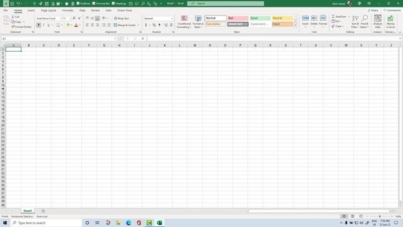Screen dimensions: 403x227
Task: Switch to Page Break Preview in status bar
Action: click(361, 216)
